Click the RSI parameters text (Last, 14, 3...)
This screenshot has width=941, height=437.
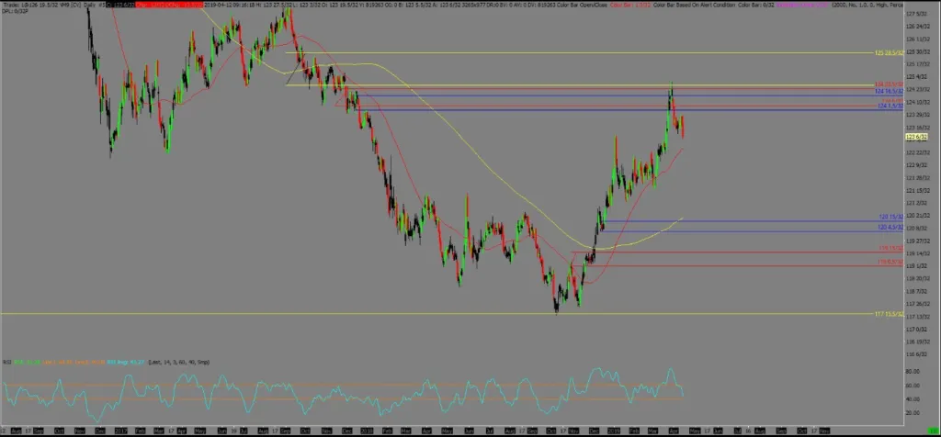click(x=178, y=362)
